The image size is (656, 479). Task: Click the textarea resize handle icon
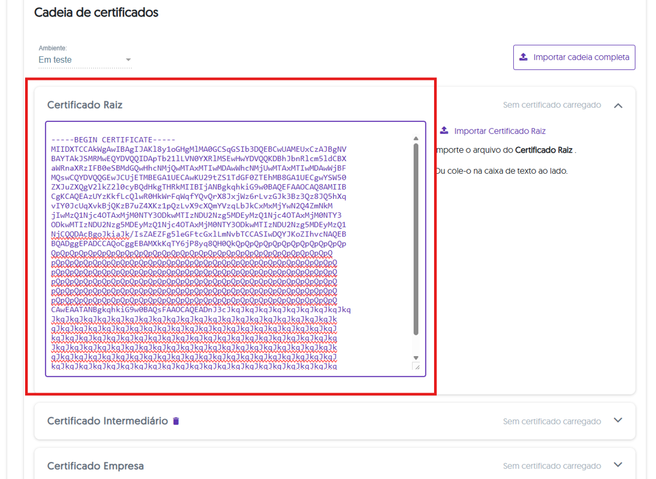point(417,366)
